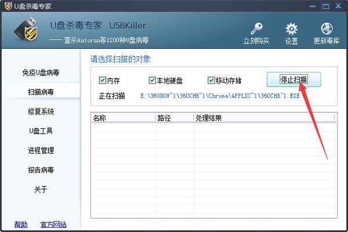Uncheck the 内存 checkbox
348x232 pixels.
pos(103,80)
